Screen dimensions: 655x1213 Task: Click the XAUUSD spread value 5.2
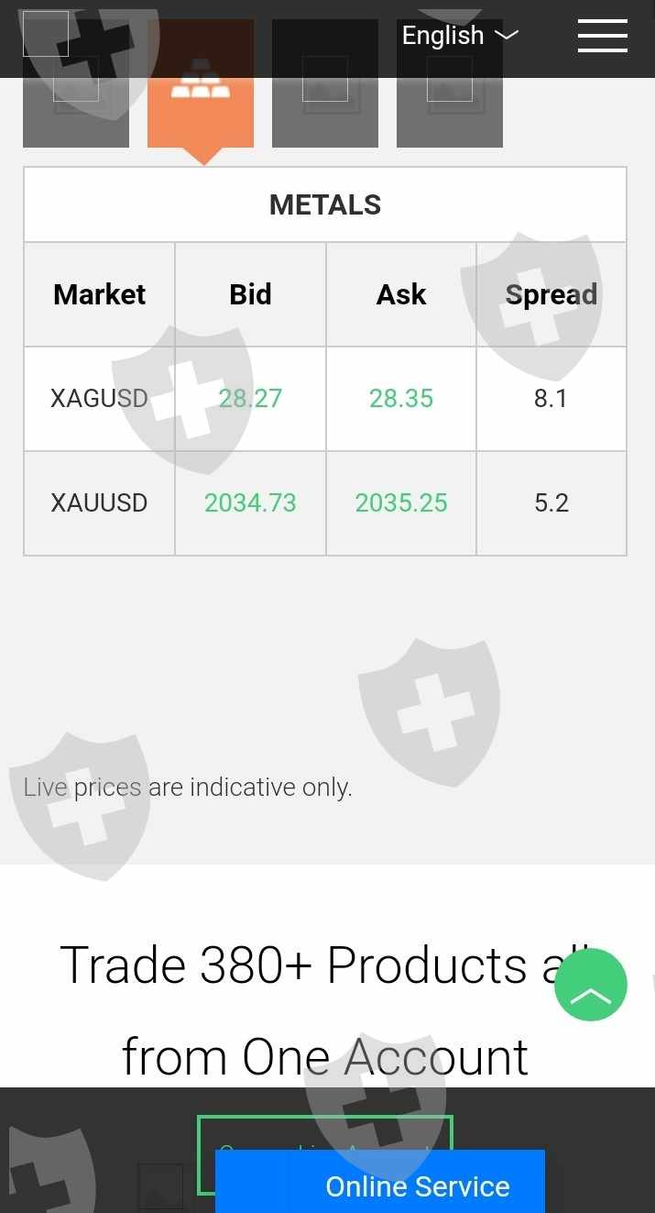(551, 503)
